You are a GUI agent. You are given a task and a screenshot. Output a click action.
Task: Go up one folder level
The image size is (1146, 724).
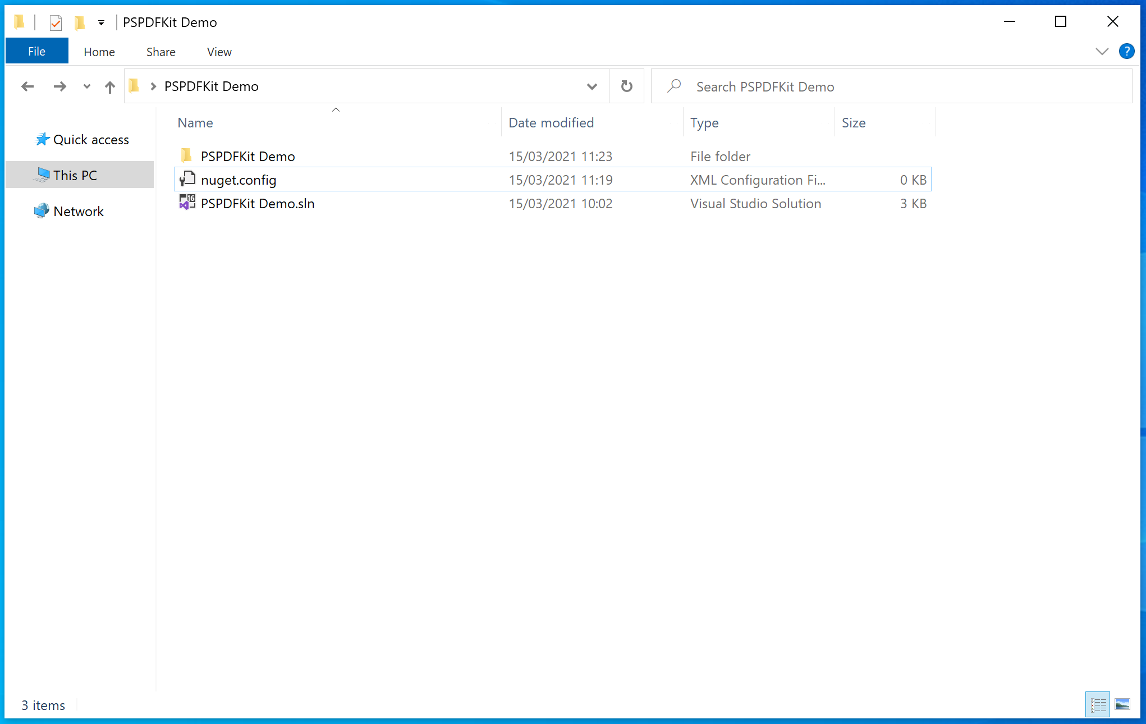[x=110, y=86]
